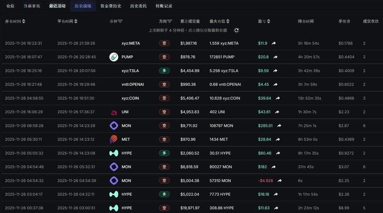Sort by 持仓时间 column

pyautogui.click(x=306, y=21)
